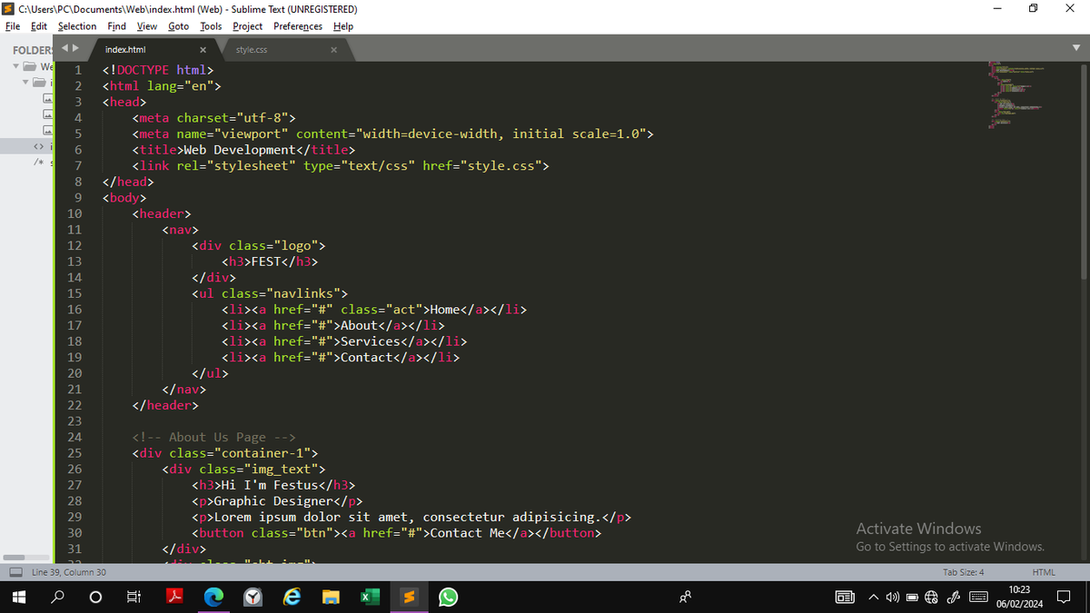Expand hidden tray icons with the chevron arrow
1090x613 pixels.
click(x=874, y=597)
